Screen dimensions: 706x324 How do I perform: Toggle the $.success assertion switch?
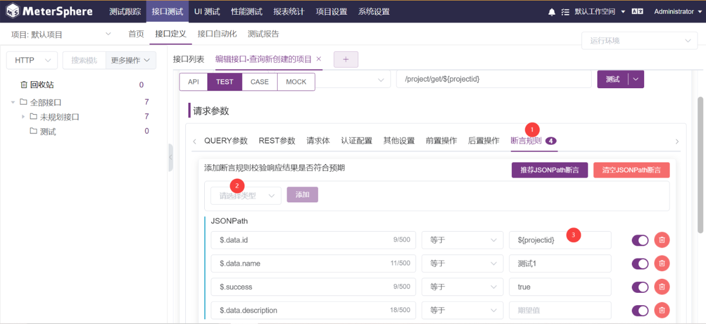640,287
